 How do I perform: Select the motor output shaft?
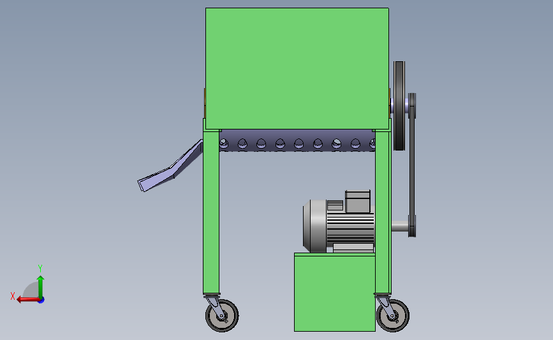point(400,226)
